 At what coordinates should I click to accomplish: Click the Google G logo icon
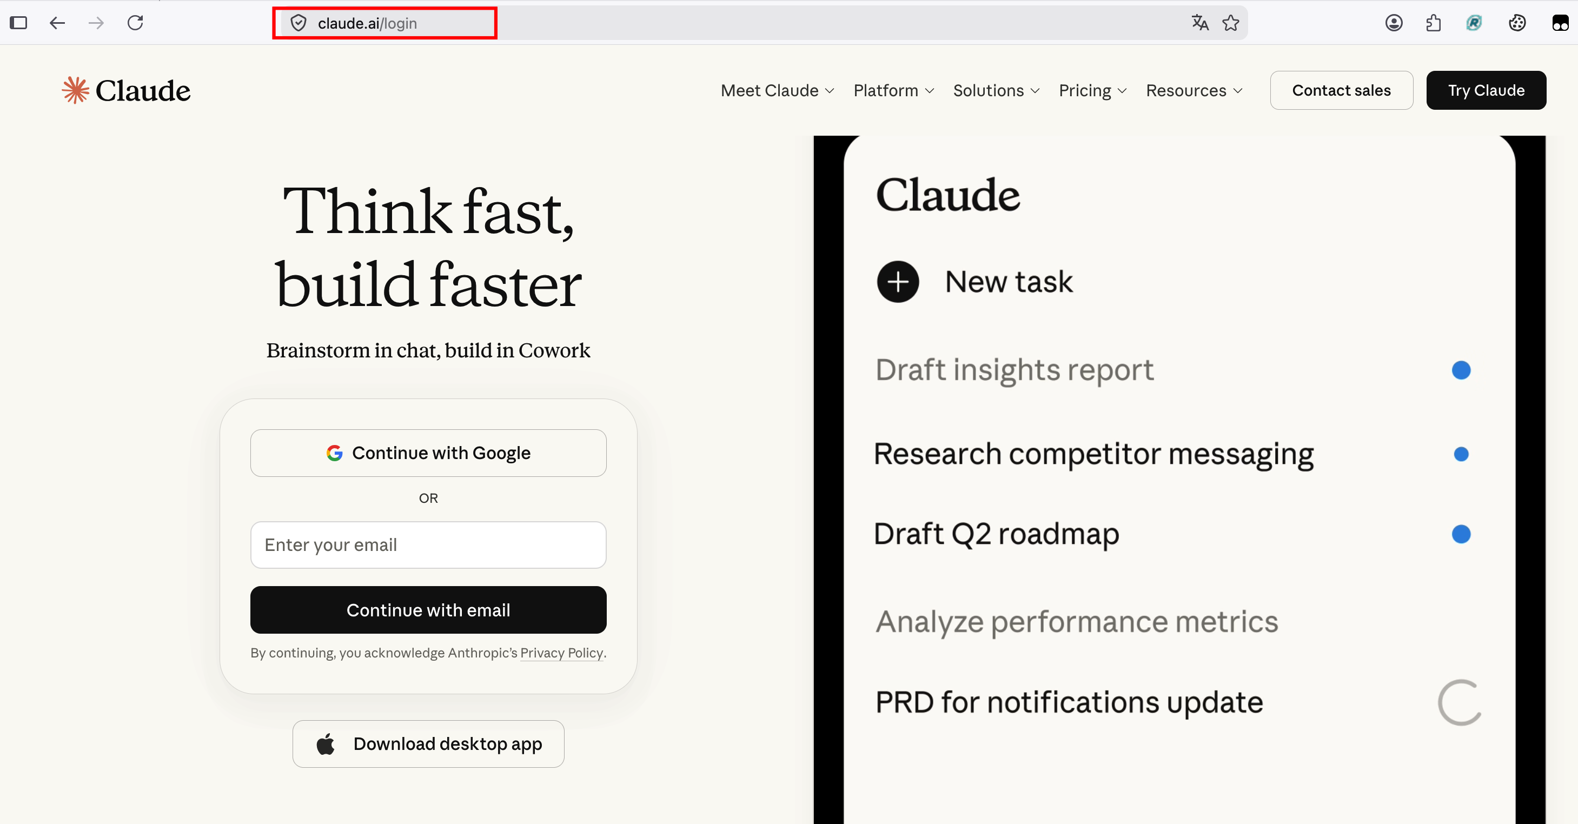coord(334,453)
